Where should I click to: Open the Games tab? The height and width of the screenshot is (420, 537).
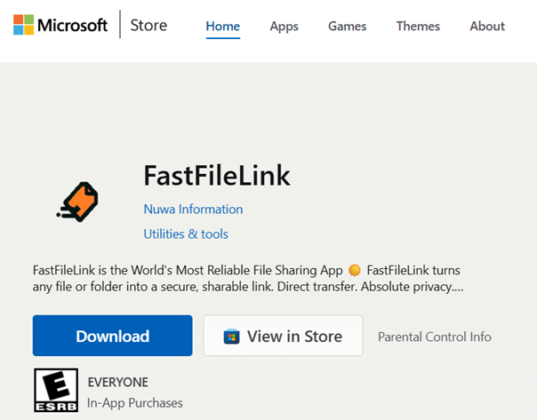(348, 27)
